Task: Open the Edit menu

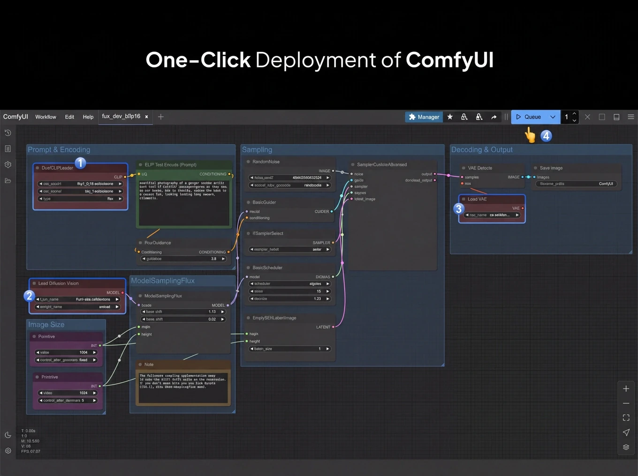Action: point(69,117)
